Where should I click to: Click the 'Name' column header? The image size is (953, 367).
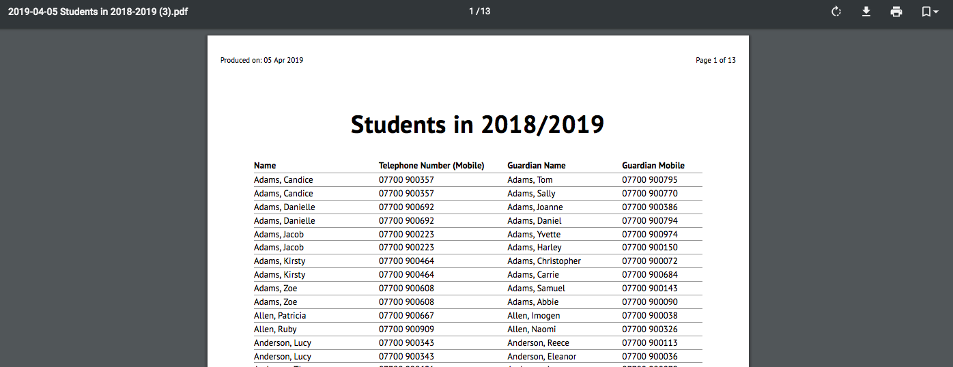(x=265, y=166)
